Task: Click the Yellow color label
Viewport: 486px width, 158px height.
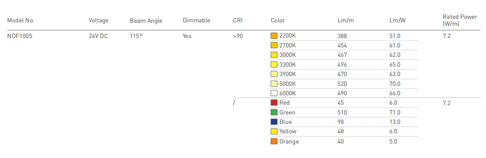Action: coord(288,131)
